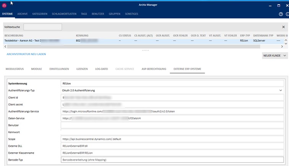Switch to the Archive menu tab

coord(23,14)
